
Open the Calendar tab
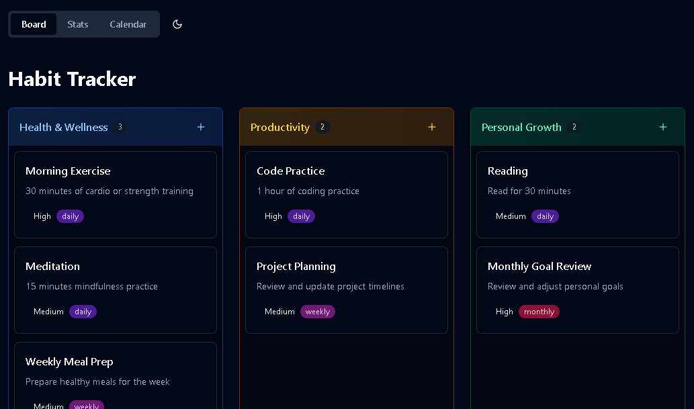point(128,24)
